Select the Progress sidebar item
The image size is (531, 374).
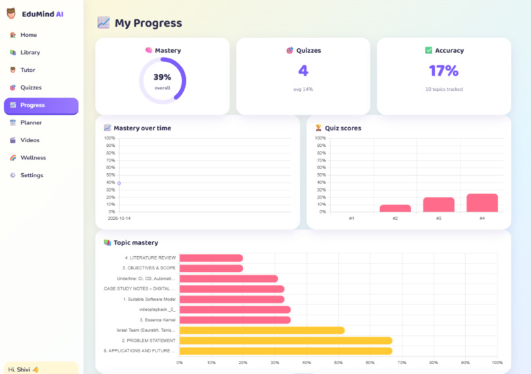(42, 105)
